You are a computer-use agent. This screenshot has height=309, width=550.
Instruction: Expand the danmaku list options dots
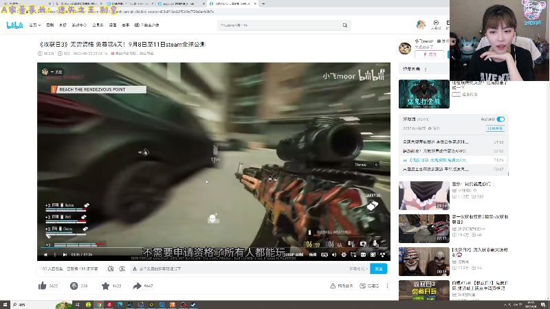426,69
